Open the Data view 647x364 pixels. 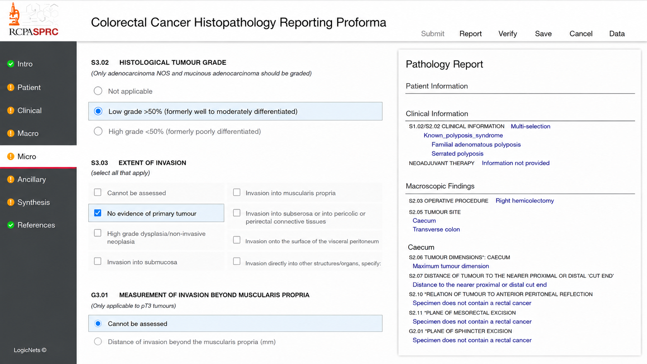click(617, 34)
